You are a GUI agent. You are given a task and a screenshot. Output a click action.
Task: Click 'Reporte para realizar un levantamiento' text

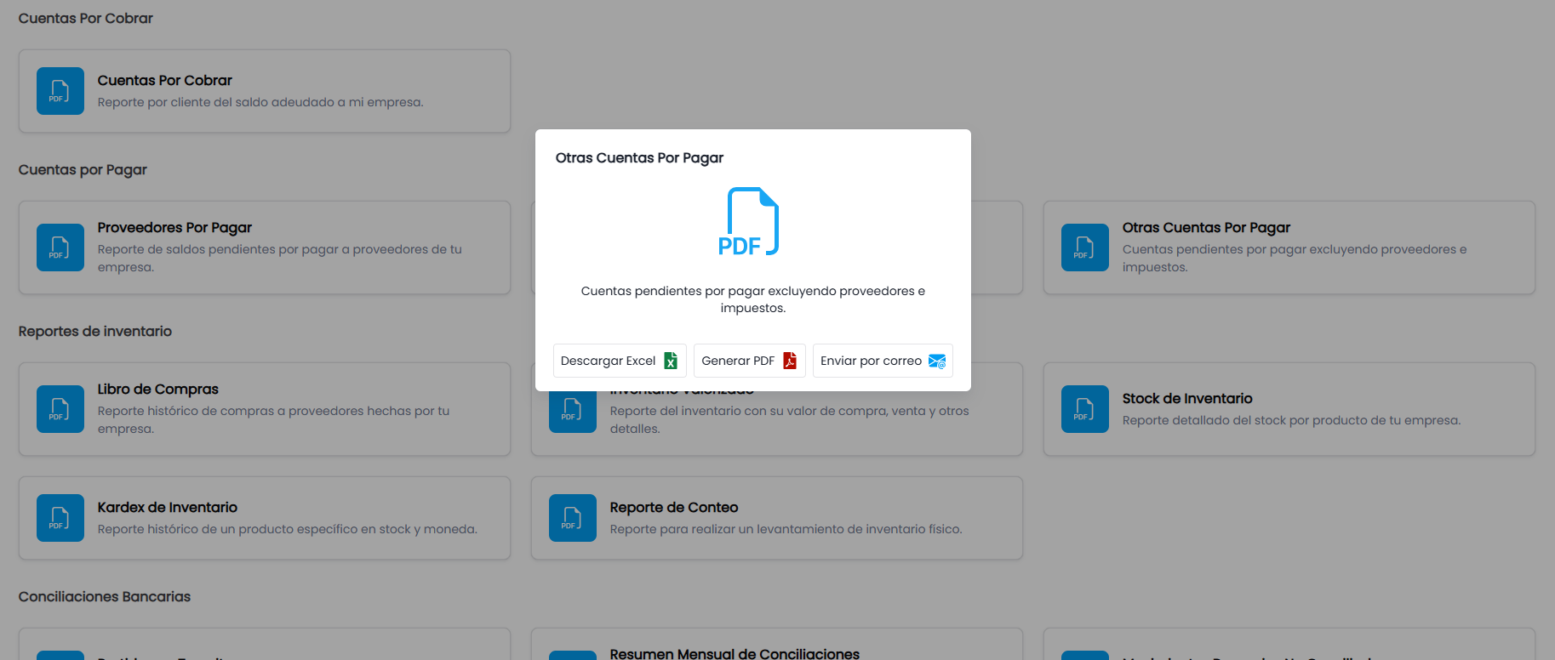pyautogui.click(x=786, y=529)
